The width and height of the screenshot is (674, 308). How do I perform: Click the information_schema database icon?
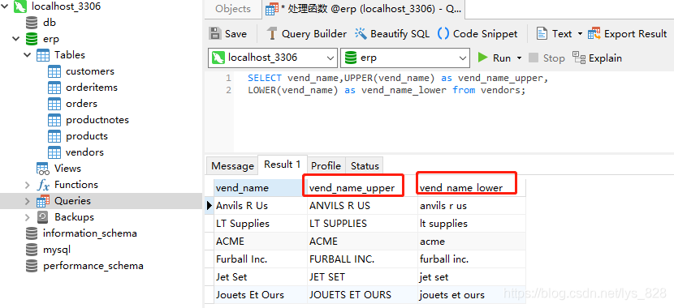[32, 233]
